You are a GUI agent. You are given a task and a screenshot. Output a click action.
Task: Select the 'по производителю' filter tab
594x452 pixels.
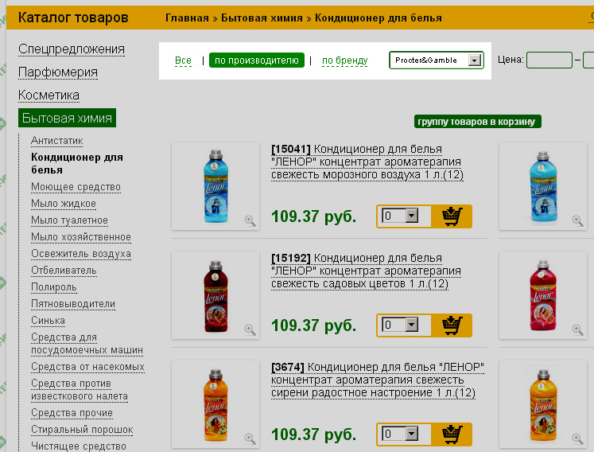(257, 60)
